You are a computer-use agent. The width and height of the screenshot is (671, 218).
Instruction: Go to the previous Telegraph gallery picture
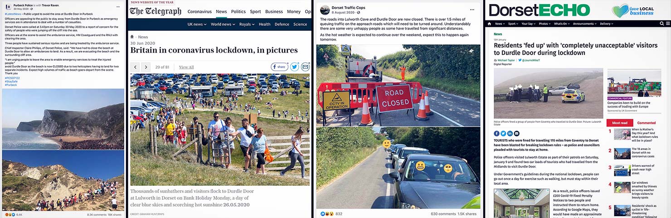click(x=135, y=67)
